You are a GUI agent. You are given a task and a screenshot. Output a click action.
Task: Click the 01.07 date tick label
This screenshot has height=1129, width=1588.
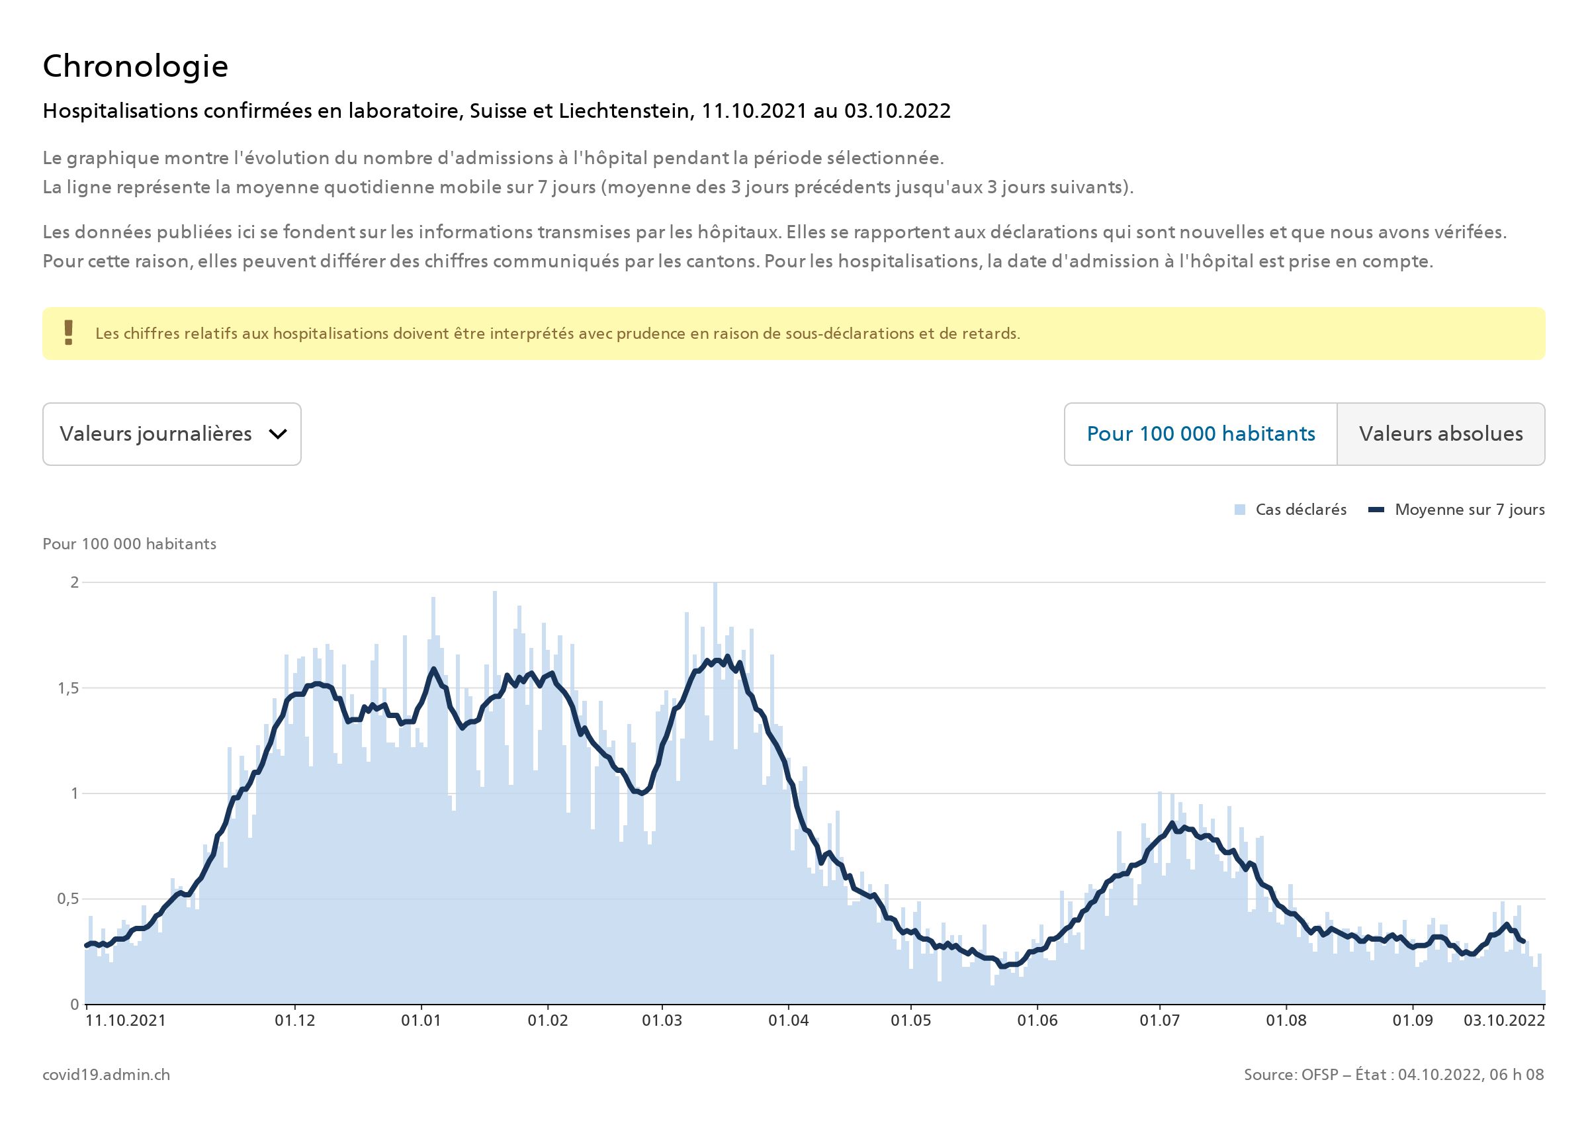coord(1159,1020)
